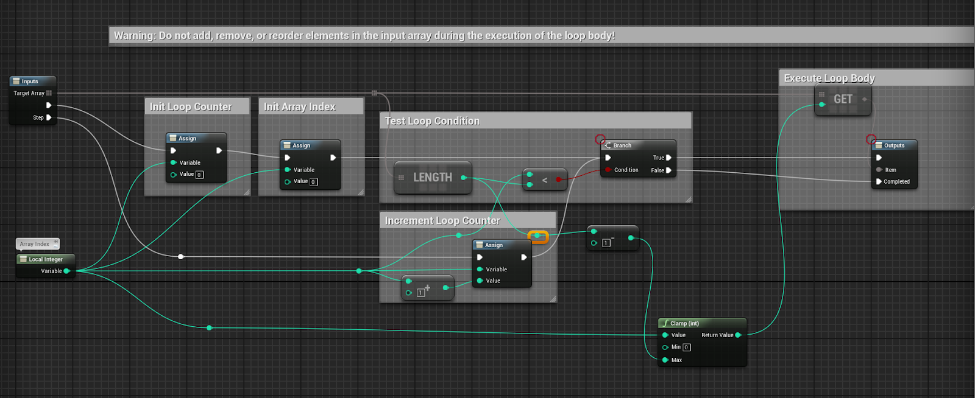The image size is (975, 398).
Task: Click the orange-highlighted reroute node
Action: coord(537,236)
